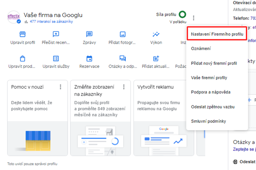Image resolution: width=256 pixels, height=170 pixels.
Task: Click the Rezervace calendar icon
Action: click(89, 58)
